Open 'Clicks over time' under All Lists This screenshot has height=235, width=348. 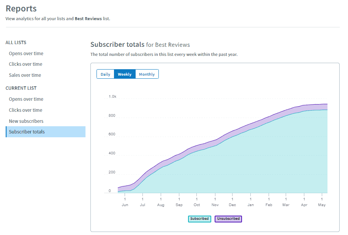pyautogui.click(x=25, y=64)
